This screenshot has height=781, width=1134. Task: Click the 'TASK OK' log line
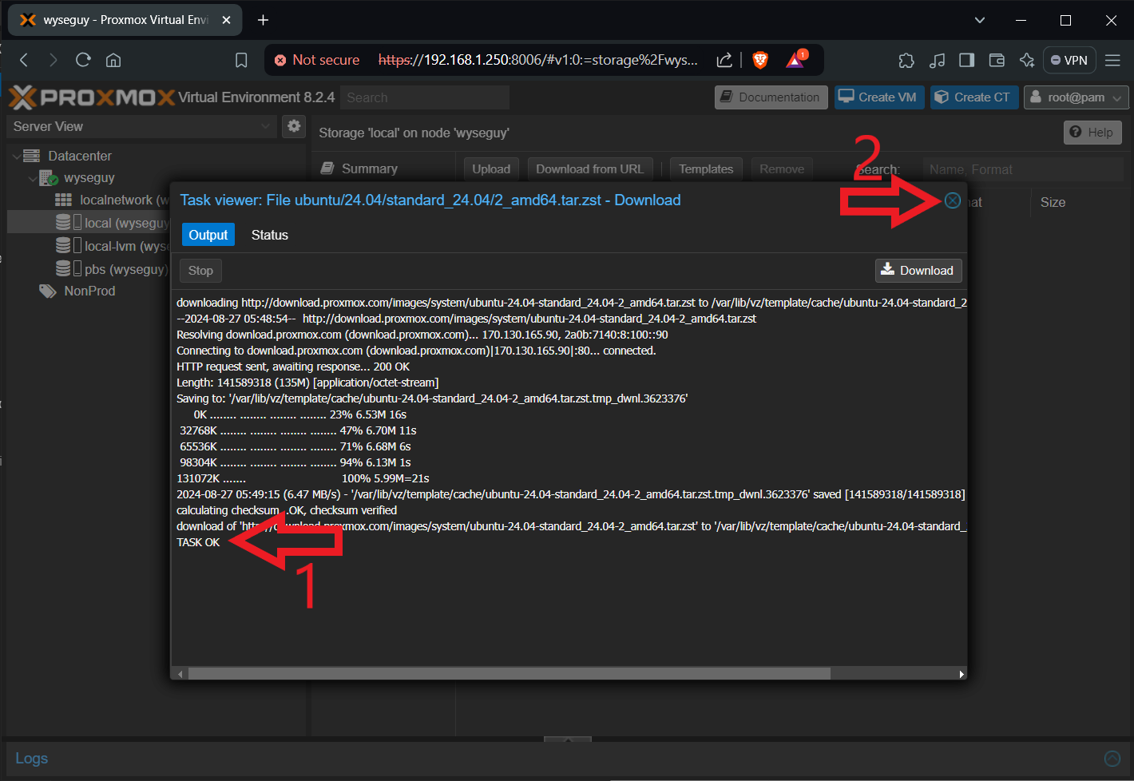[x=198, y=542]
